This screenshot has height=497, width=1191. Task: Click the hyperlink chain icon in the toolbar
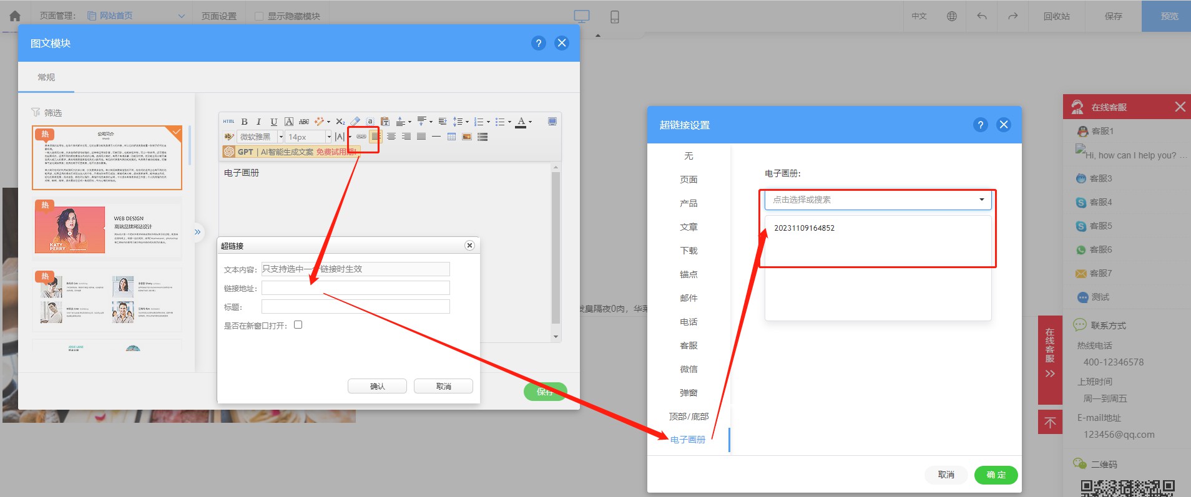click(x=361, y=137)
